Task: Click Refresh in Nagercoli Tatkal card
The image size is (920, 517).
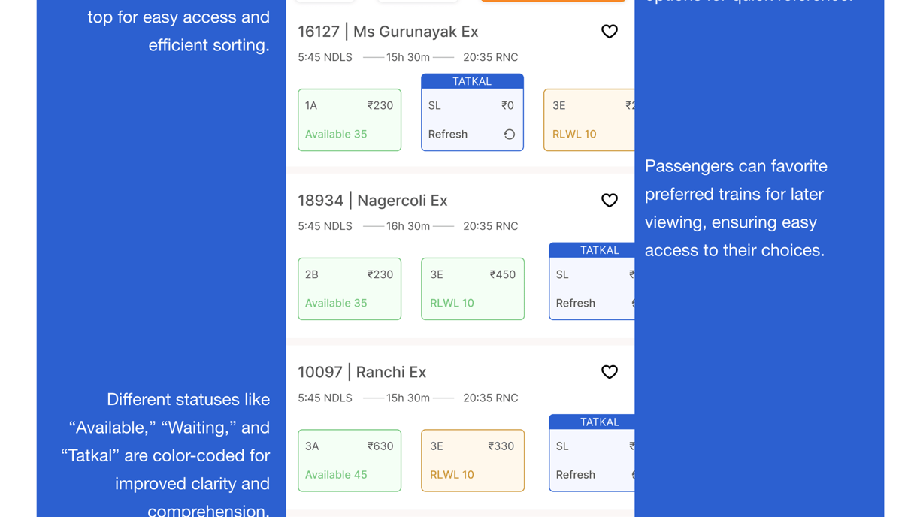Action: coord(576,304)
